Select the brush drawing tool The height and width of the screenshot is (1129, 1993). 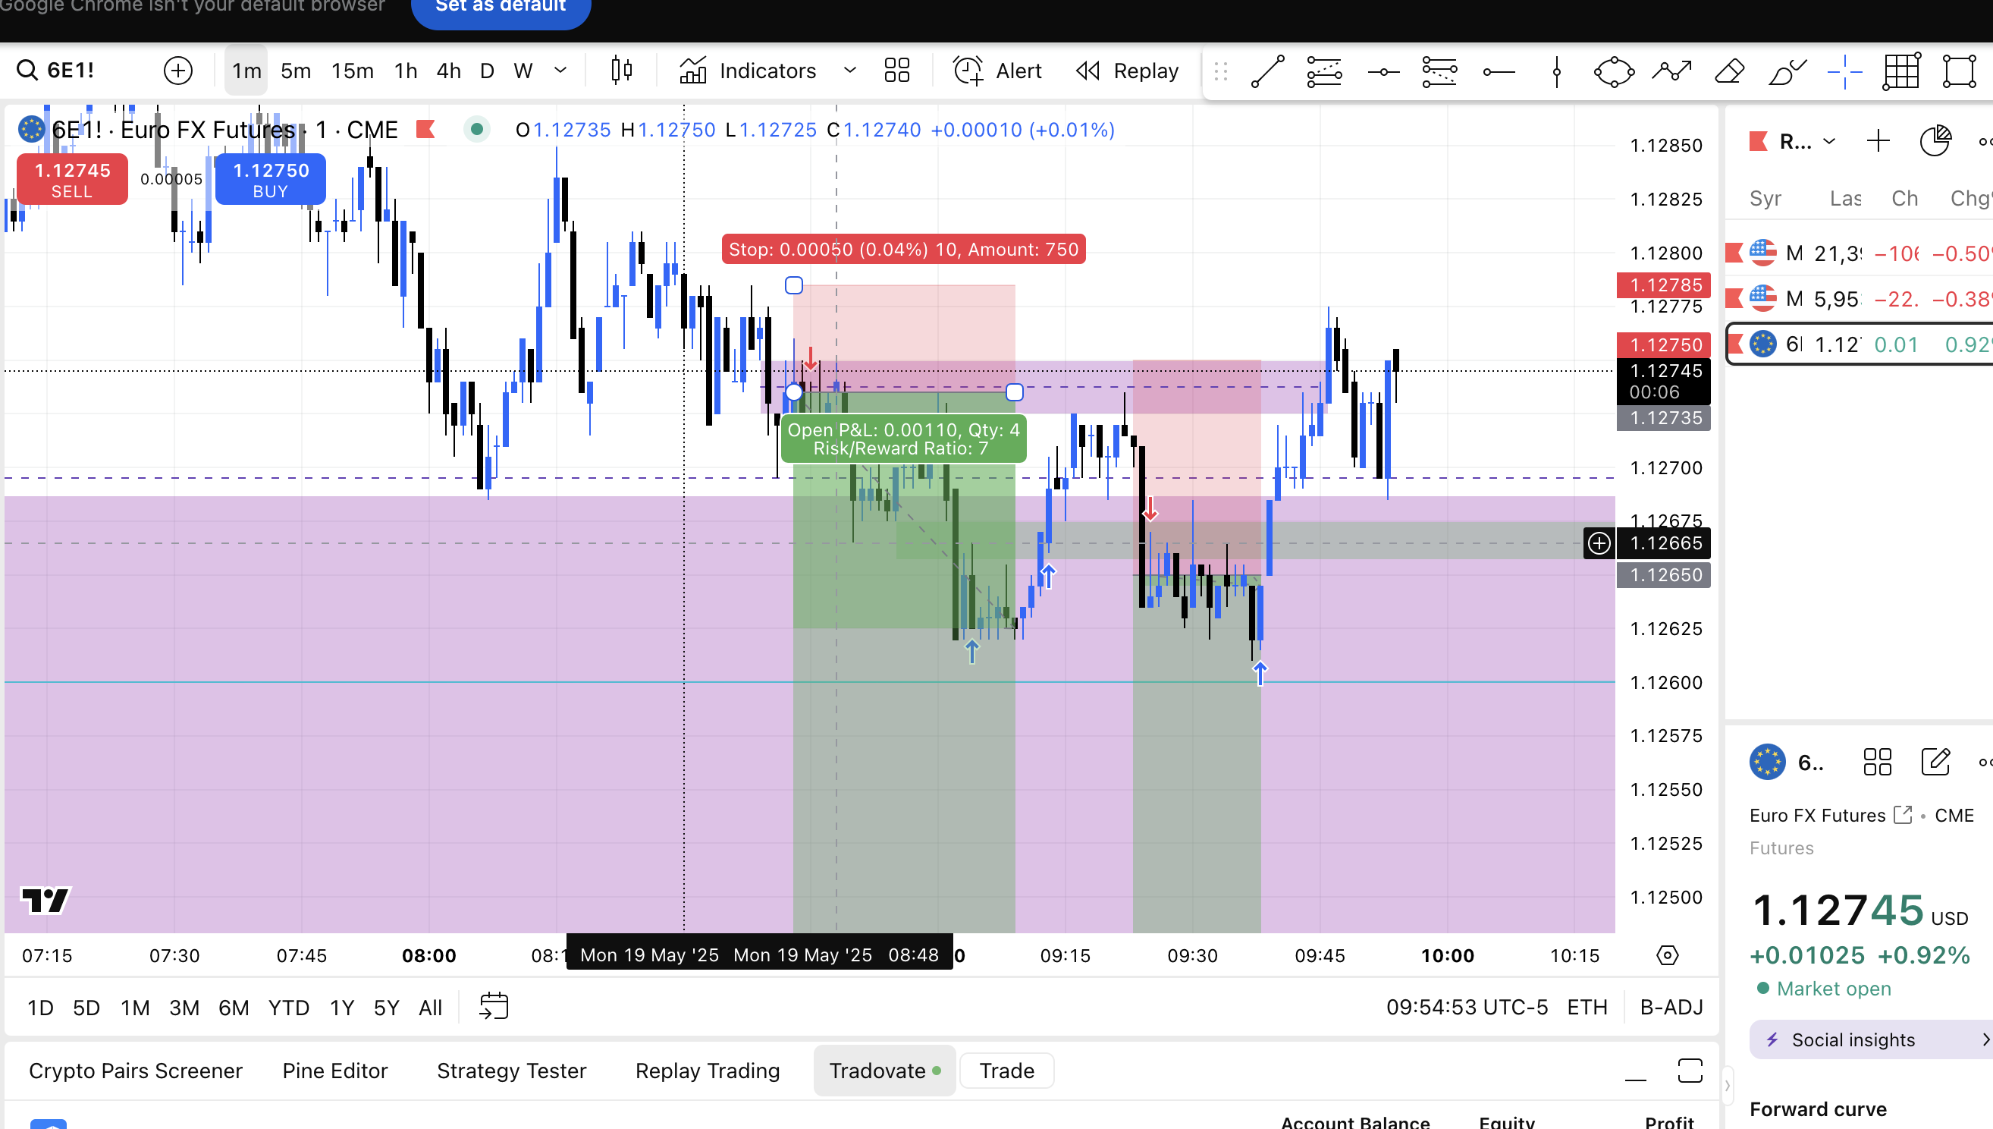1787,71
